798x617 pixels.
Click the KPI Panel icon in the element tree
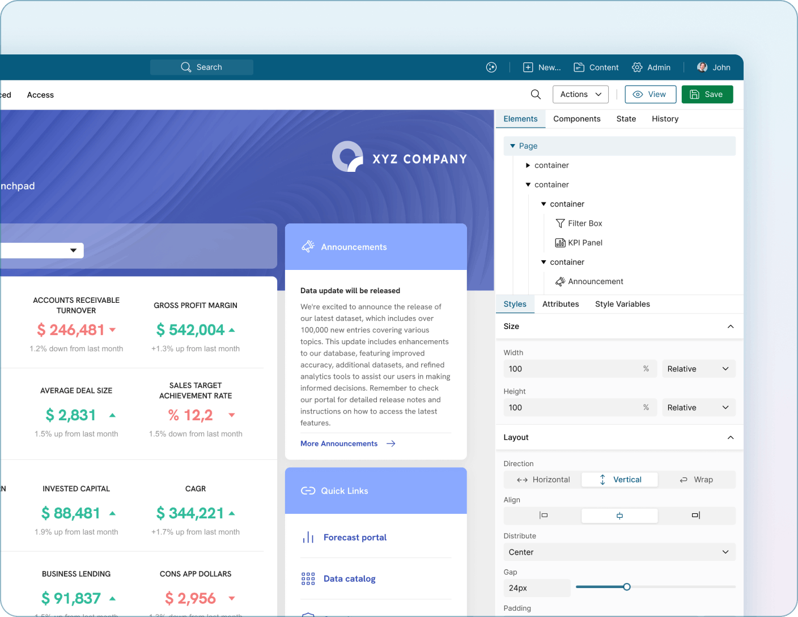pyautogui.click(x=559, y=242)
